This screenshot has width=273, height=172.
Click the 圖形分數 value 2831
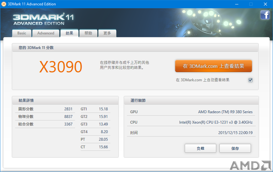pos(68,109)
